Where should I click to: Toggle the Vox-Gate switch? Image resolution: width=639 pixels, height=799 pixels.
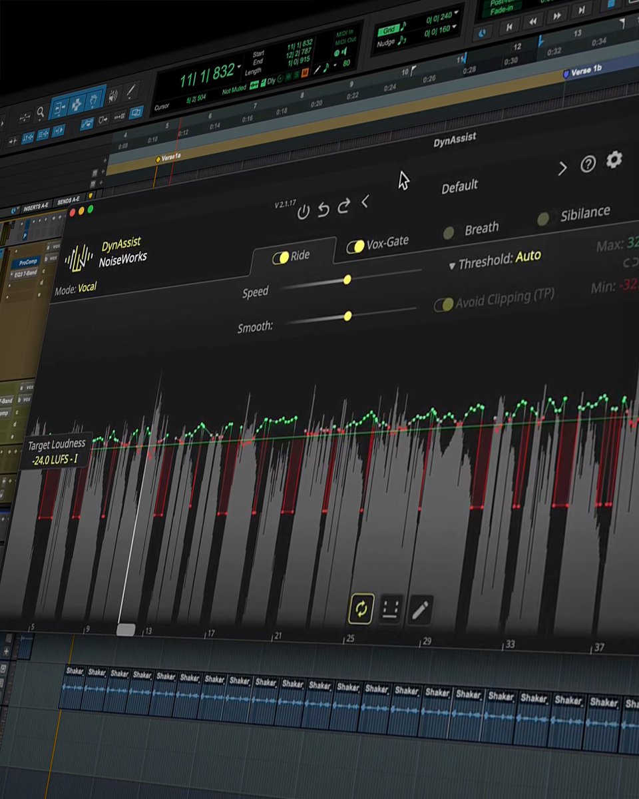coord(355,247)
